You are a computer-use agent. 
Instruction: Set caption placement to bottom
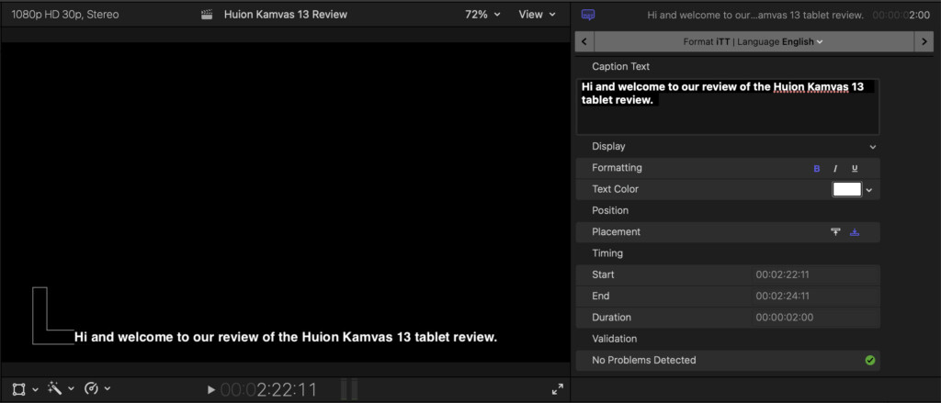coord(855,232)
